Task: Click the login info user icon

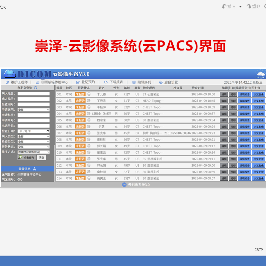Action: click(x=34, y=169)
